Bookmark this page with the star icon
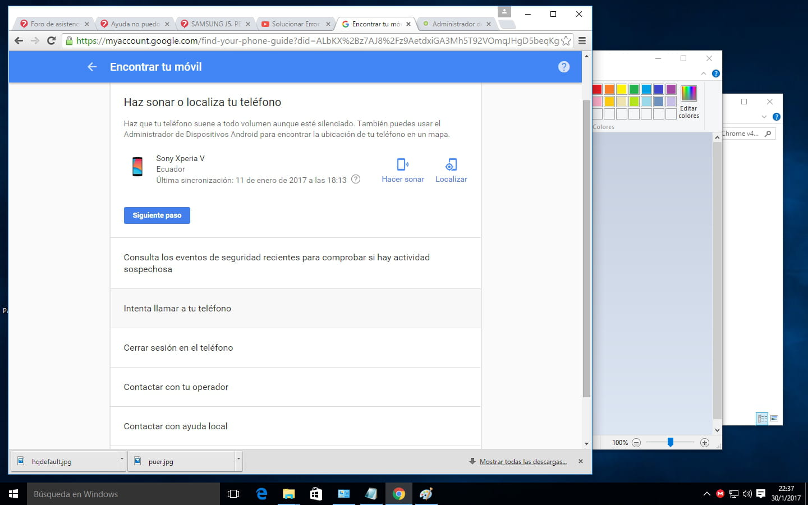Image resolution: width=808 pixels, height=505 pixels. click(x=566, y=40)
